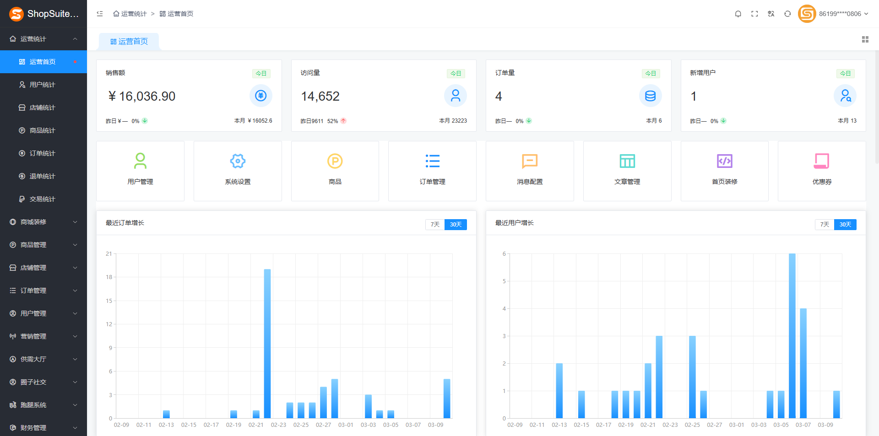Expand the 商品管理 sidebar menu
Screen dimensions: 879x436
coord(43,245)
